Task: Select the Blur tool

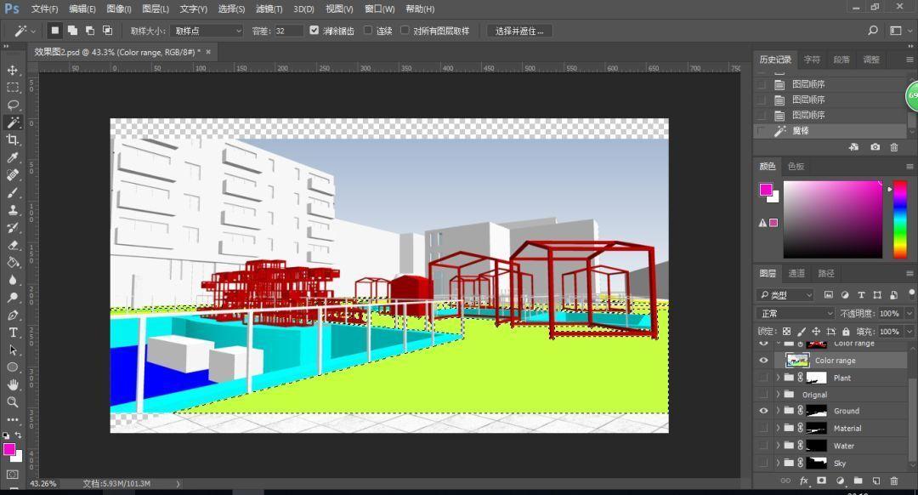Action: [x=13, y=280]
